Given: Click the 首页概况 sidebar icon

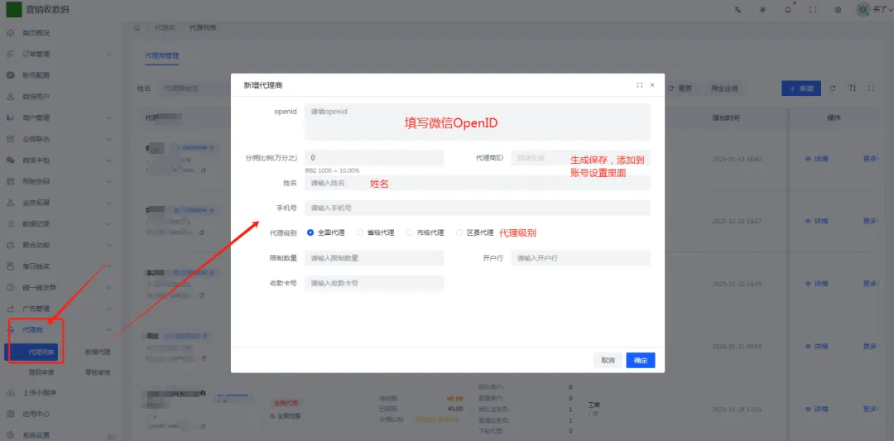Looking at the screenshot, I should pos(10,33).
